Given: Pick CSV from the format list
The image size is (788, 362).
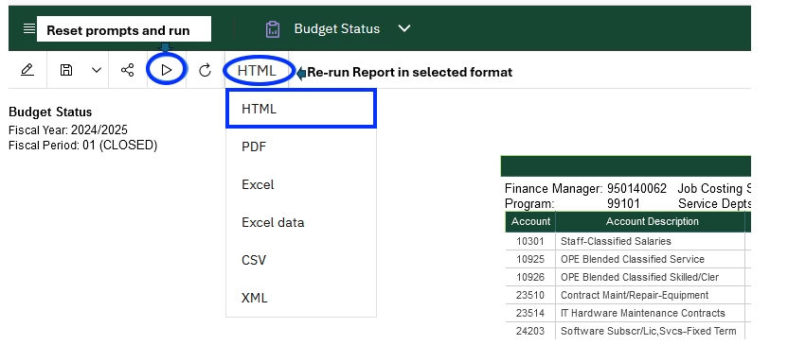Looking at the screenshot, I should click(x=301, y=260).
